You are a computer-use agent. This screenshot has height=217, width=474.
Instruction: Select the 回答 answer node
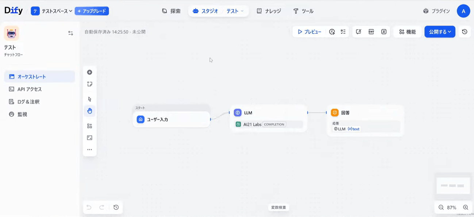pos(366,121)
